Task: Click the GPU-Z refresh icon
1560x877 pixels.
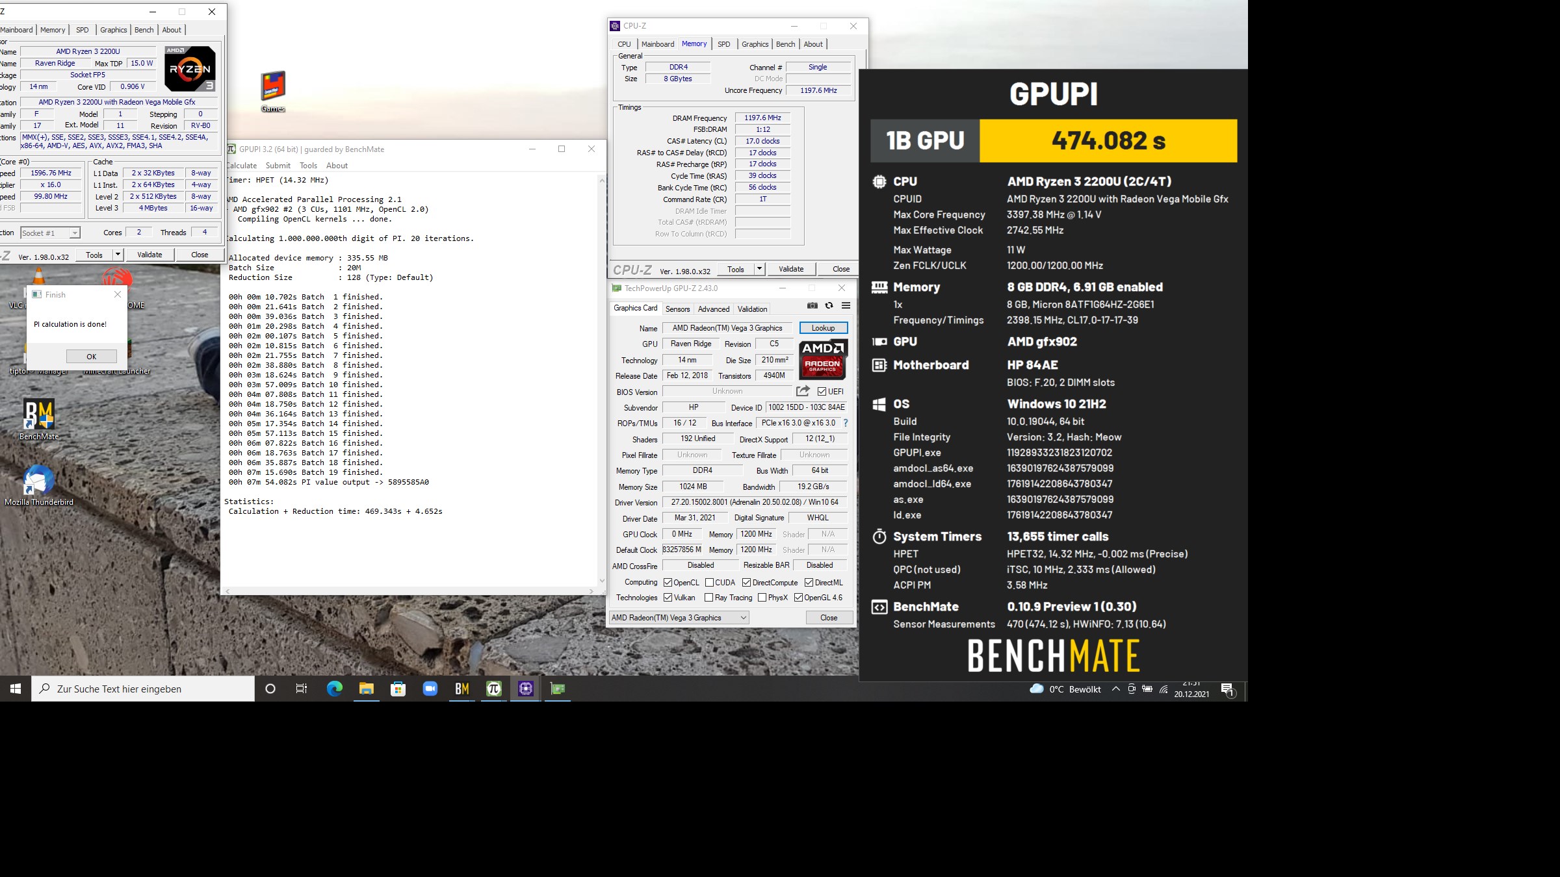Action: [829, 305]
